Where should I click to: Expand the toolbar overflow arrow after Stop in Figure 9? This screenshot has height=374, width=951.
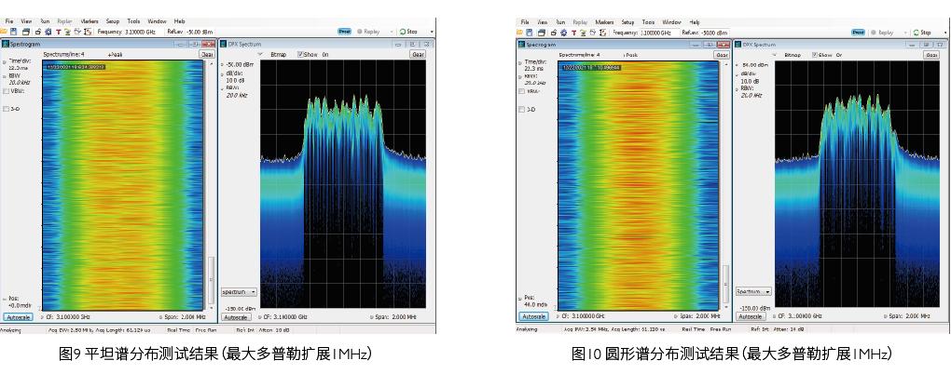432,32
